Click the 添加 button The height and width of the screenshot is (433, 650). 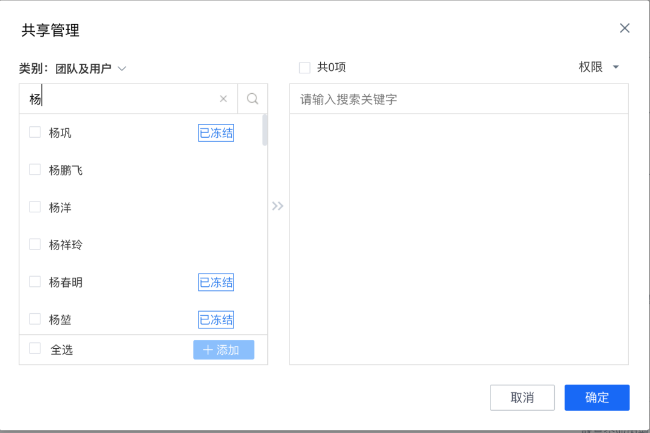223,350
